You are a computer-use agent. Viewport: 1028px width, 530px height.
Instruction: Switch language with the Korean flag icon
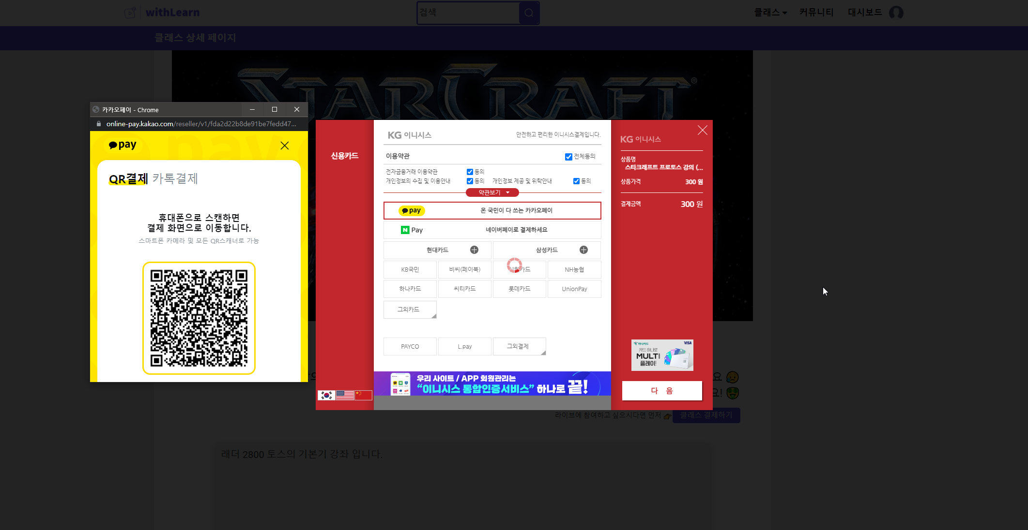pos(326,395)
